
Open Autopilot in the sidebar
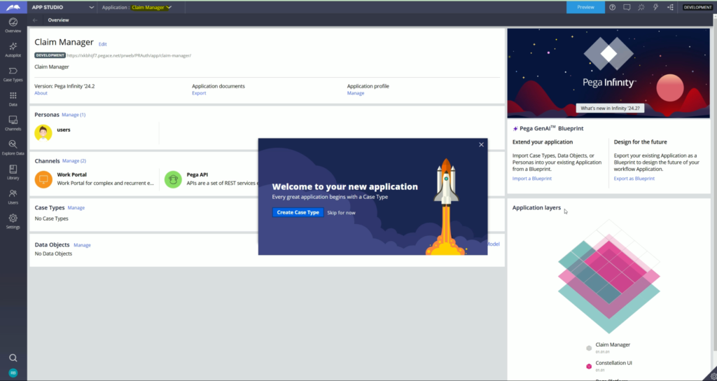coord(13,50)
